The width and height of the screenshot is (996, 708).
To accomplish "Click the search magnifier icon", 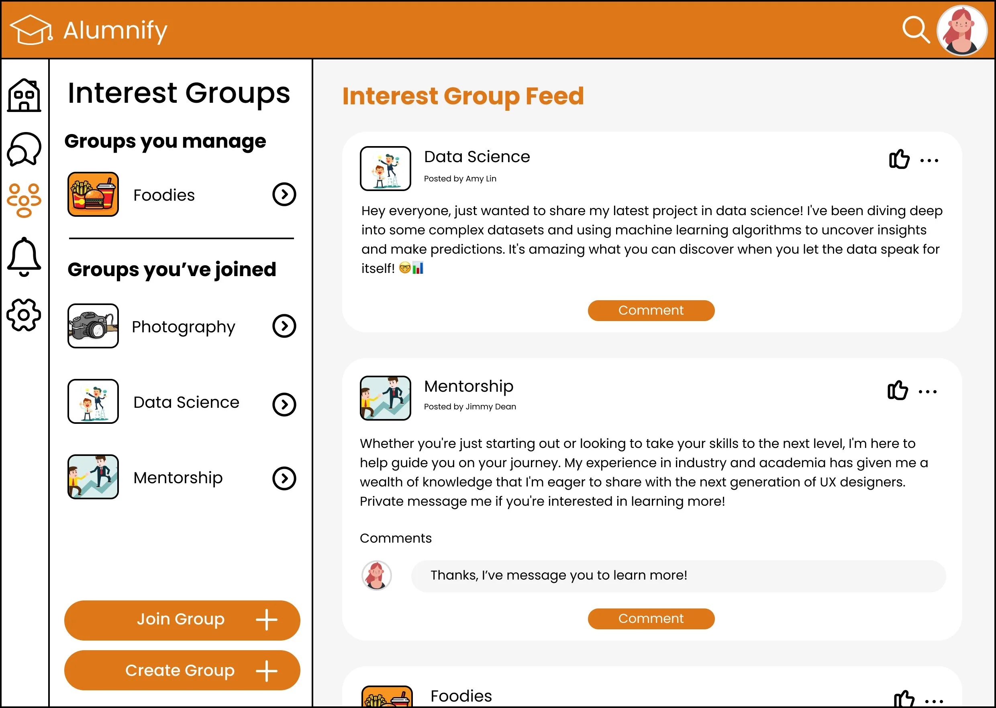I will (x=915, y=30).
